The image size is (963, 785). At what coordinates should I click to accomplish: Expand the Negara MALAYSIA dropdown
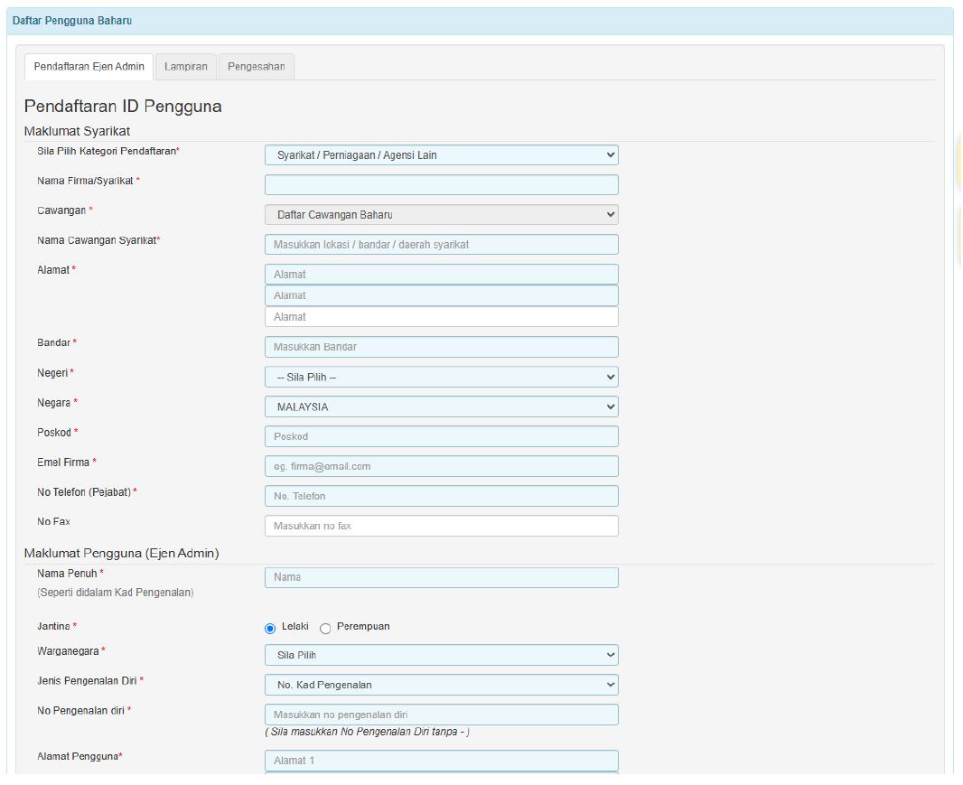[441, 407]
